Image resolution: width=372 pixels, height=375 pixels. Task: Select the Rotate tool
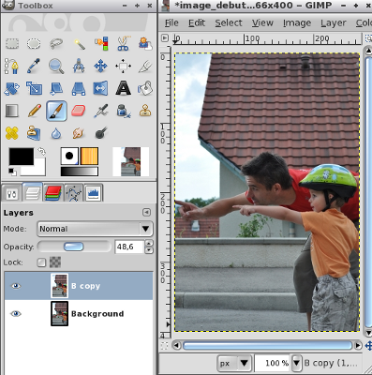(x=12, y=88)
